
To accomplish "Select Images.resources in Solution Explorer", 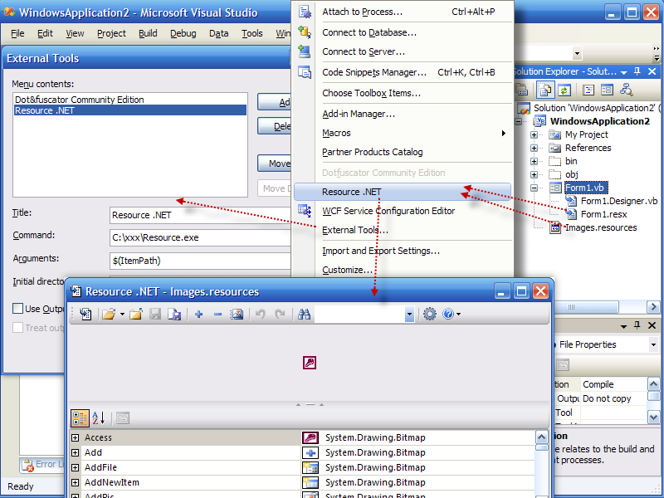I will click(601, 227).
